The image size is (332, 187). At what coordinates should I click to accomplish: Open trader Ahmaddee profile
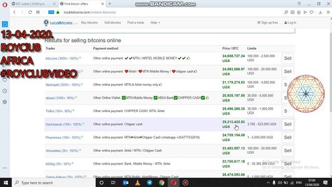(x=62, y=151)
